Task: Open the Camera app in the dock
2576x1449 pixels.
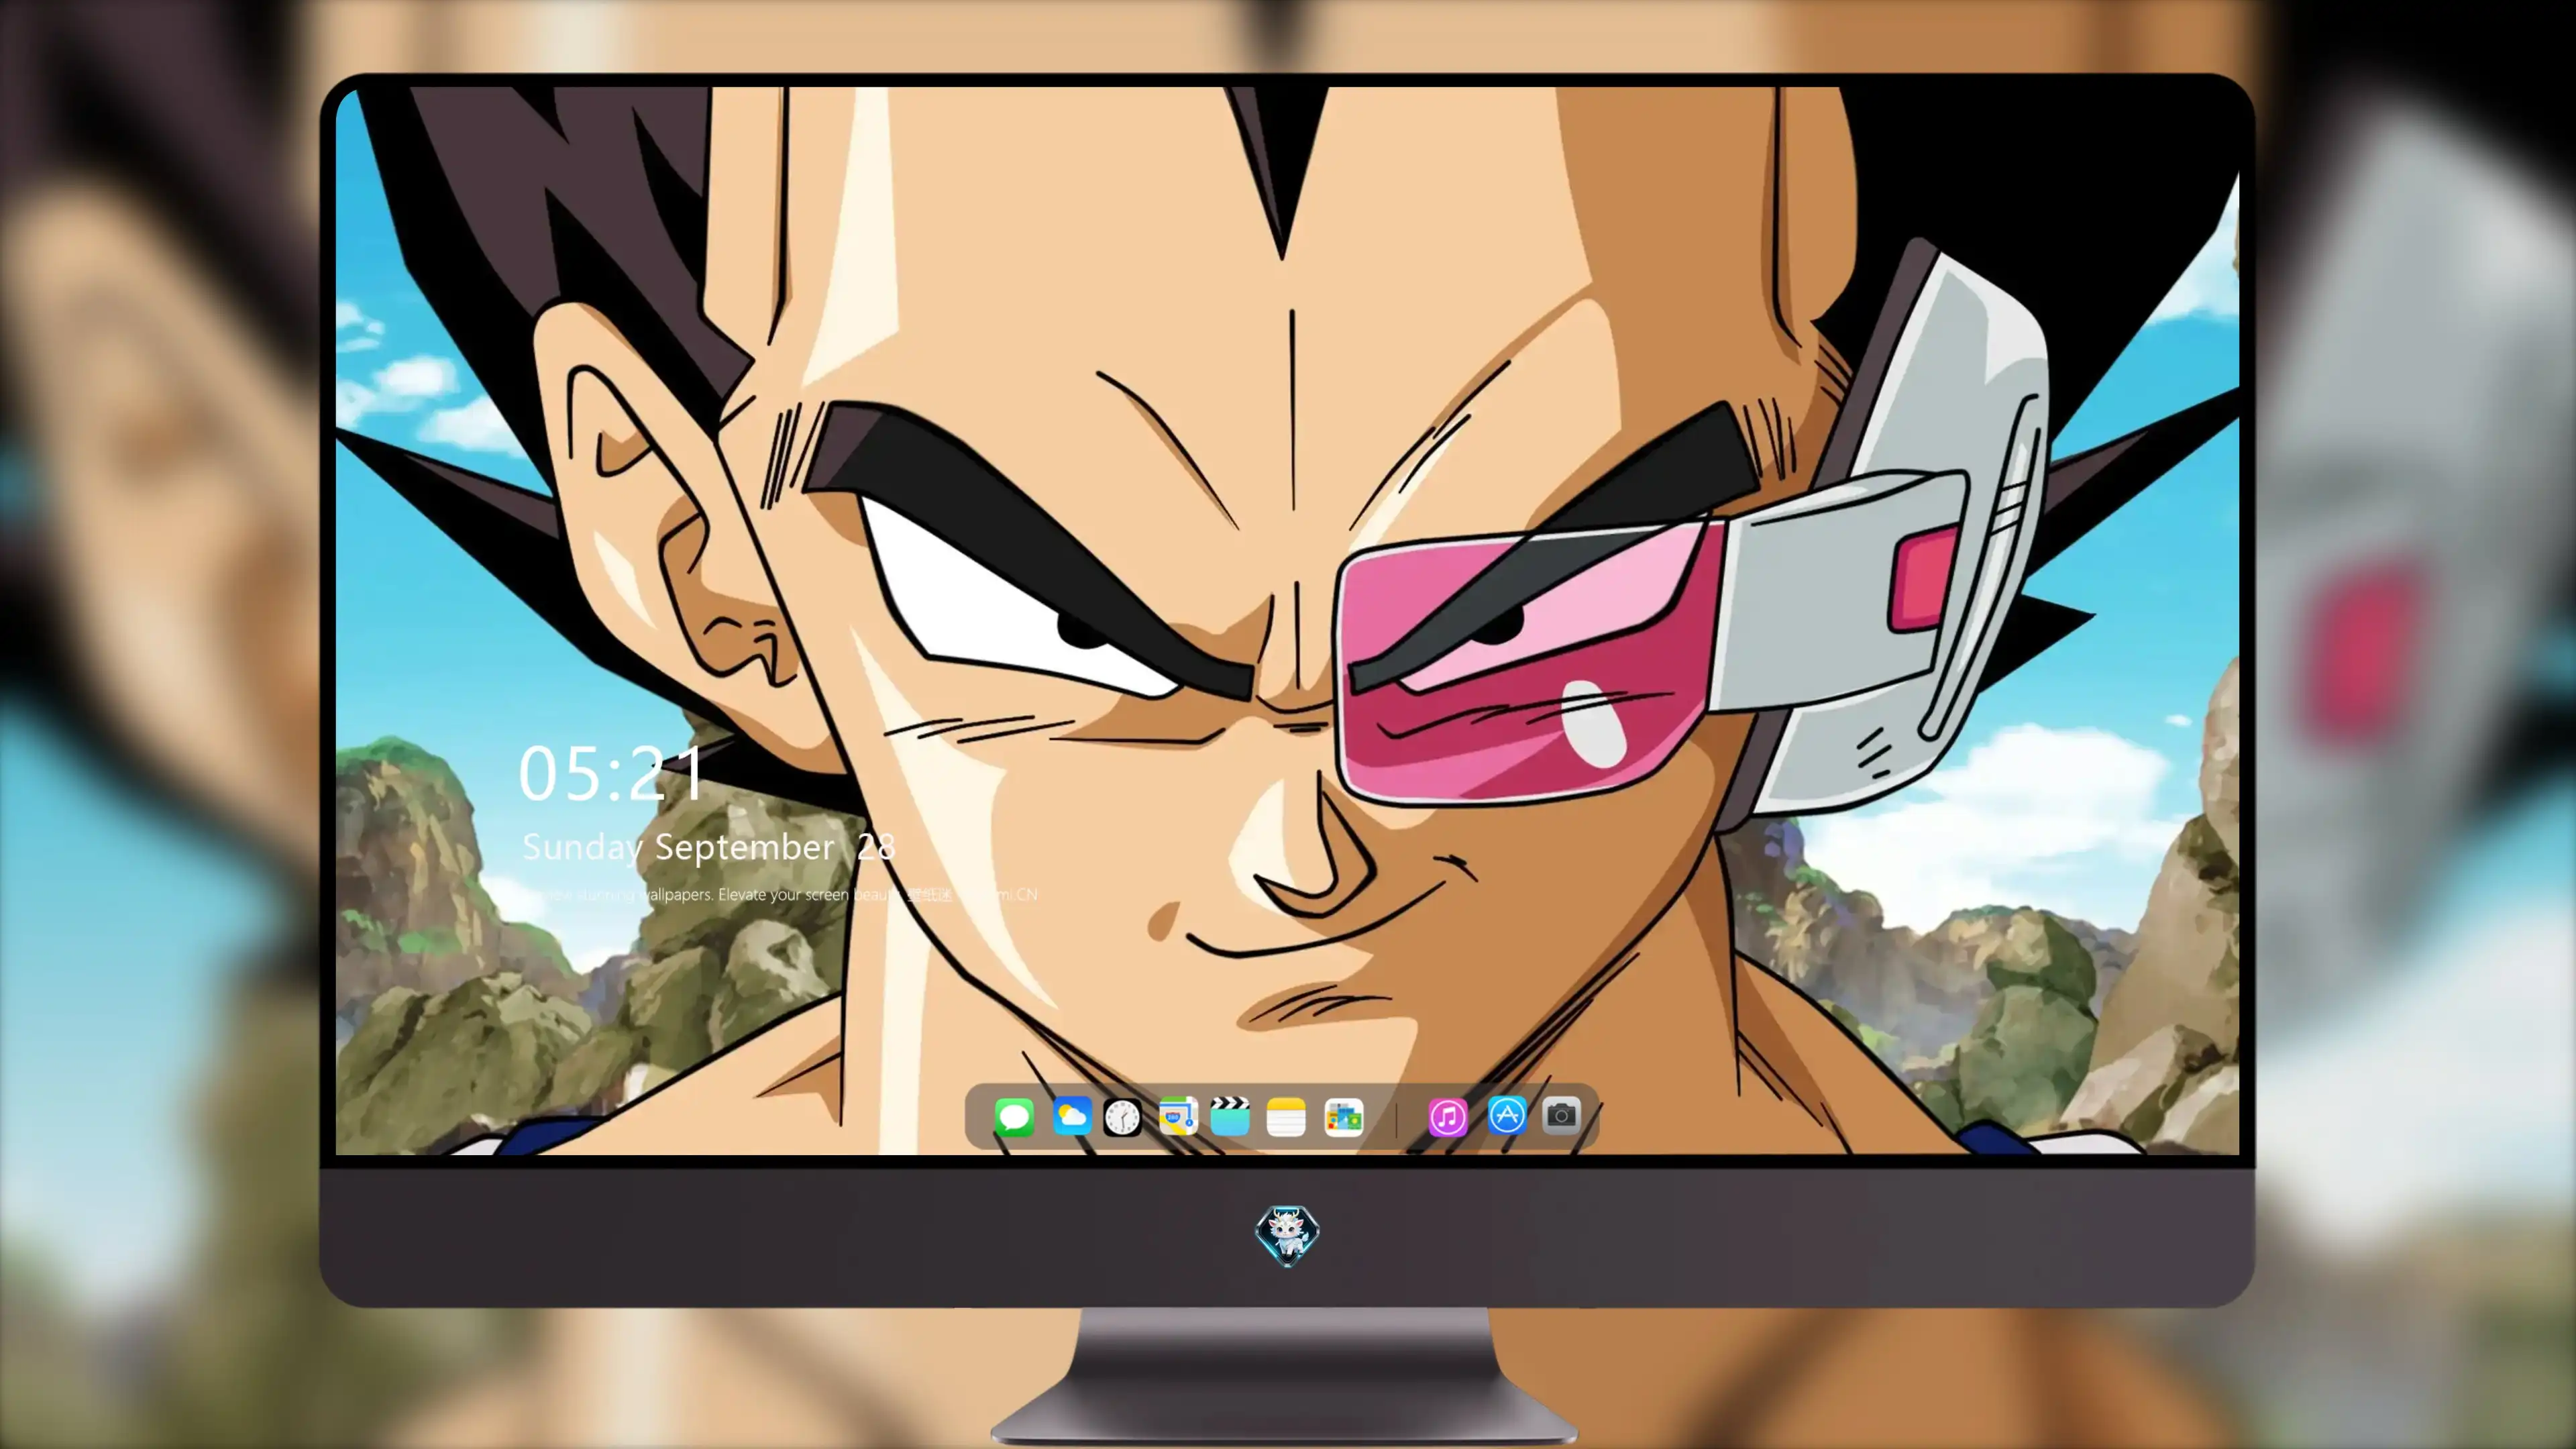Action: click(1561, 1115)
